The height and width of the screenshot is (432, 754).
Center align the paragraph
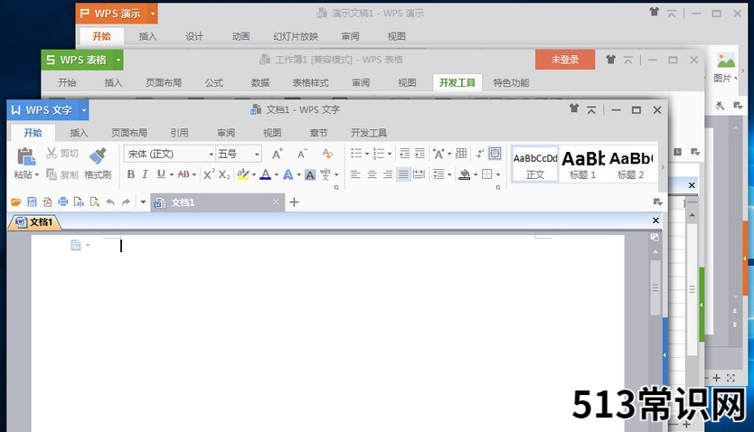pos(372,174)
